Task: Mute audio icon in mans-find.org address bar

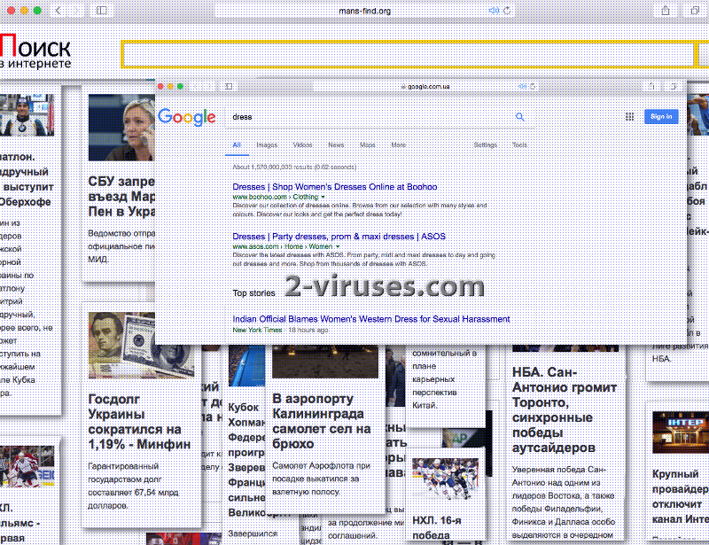Action: click(494, 11)
